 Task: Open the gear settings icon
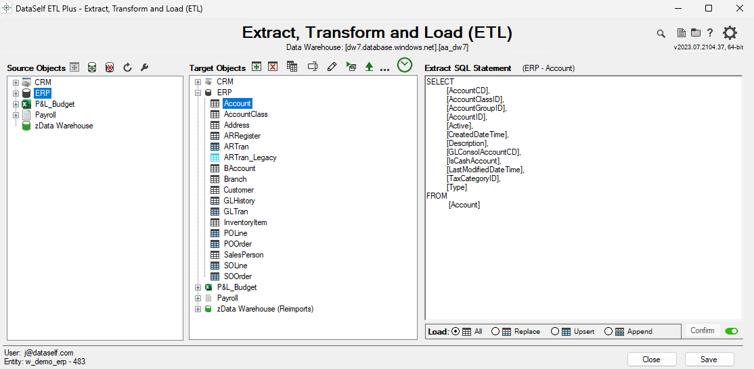click(730, 32)
